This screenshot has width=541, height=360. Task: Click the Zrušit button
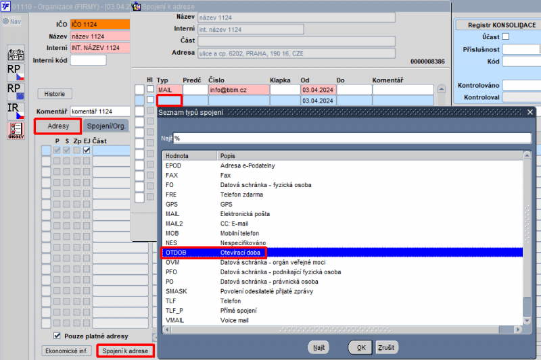[x=386, y=347]
